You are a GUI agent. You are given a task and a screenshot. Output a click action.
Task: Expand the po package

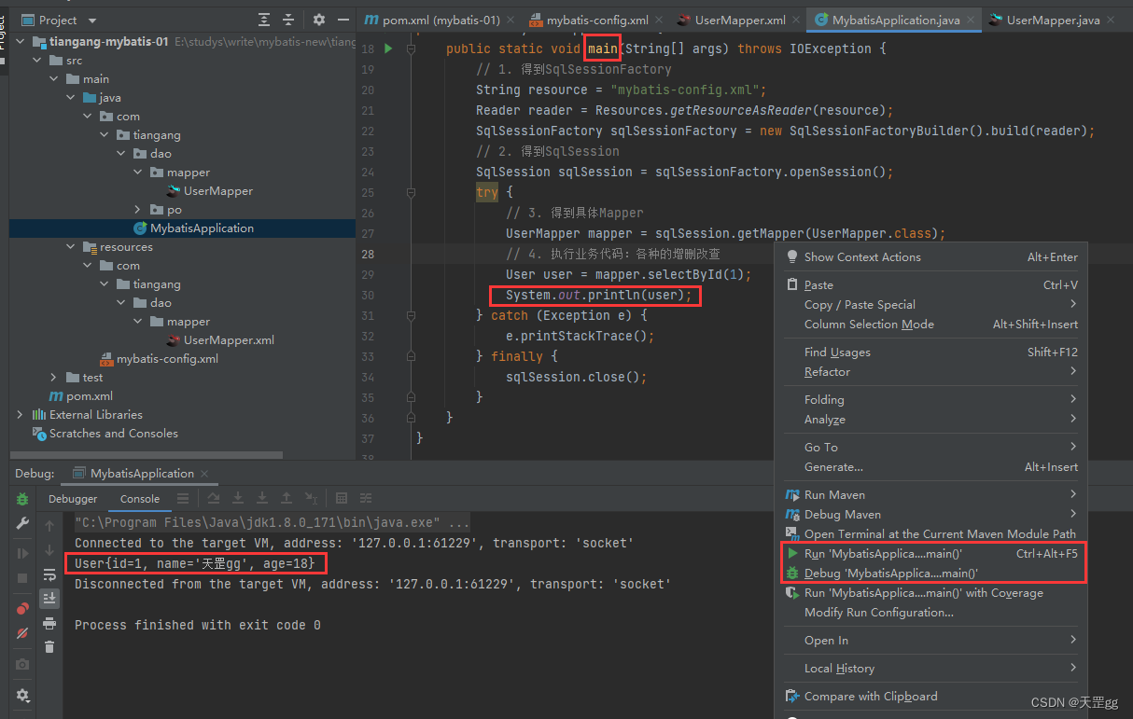(x=137, y=210)
